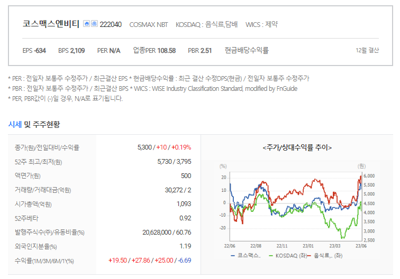Click the 52주베타 row label
400x279 pixels.
[26, 218]
